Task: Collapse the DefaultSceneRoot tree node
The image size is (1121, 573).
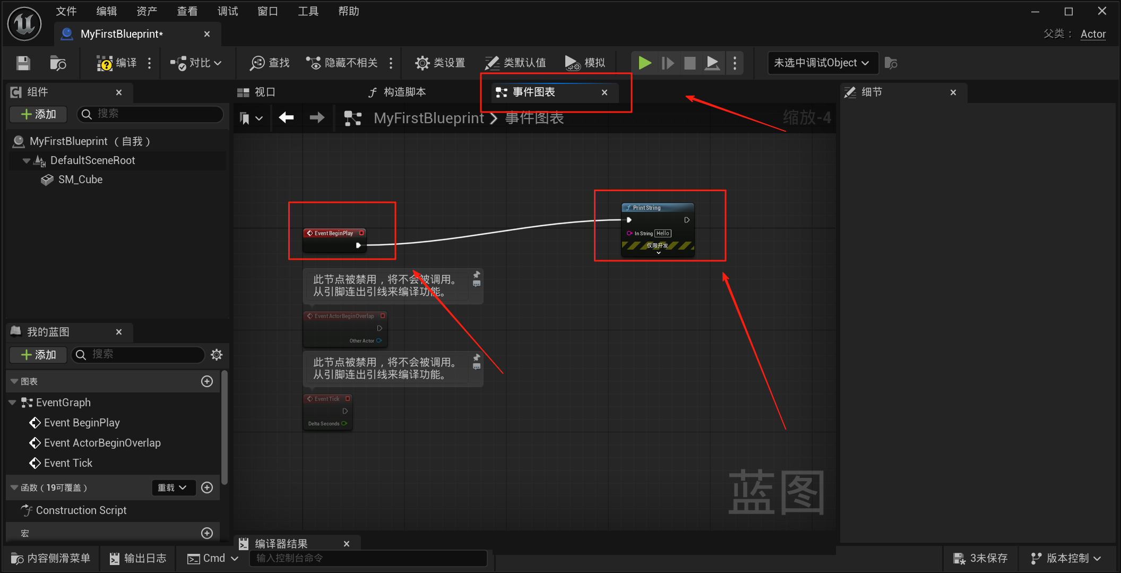Action: point(26,160)
